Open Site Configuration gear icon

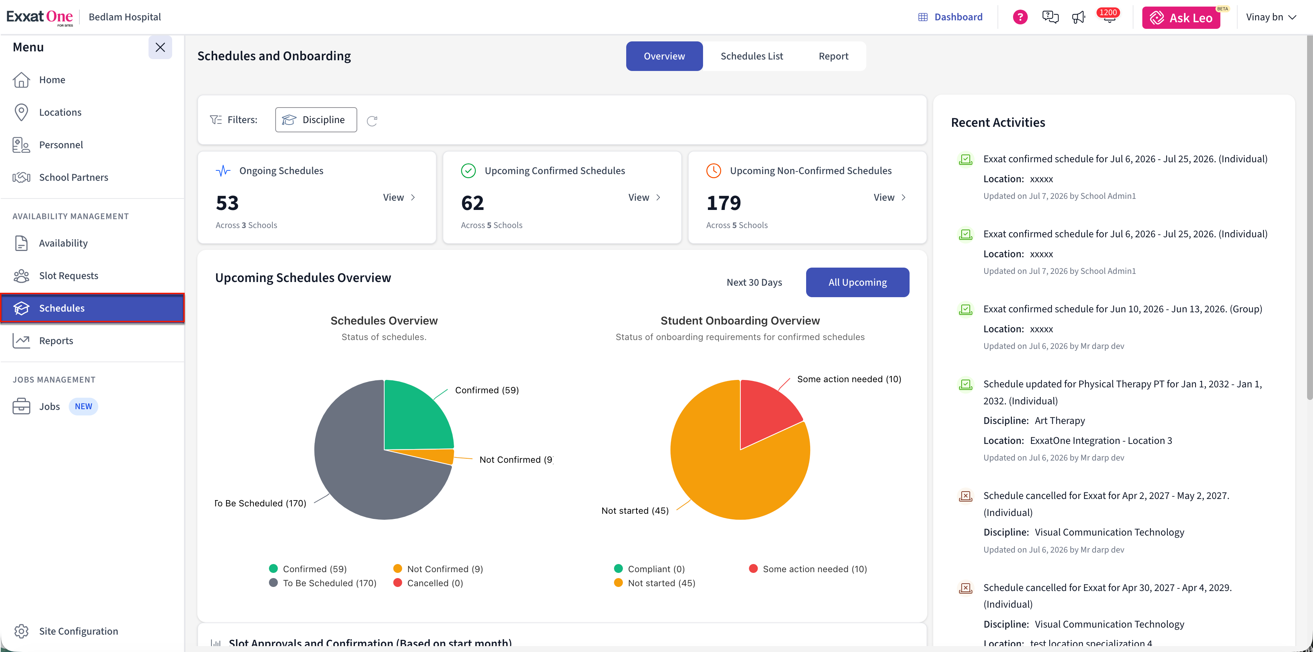(x=21, y=631)
